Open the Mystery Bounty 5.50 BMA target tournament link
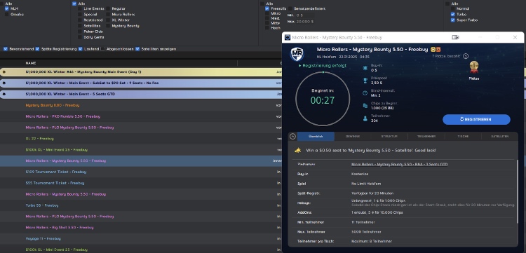The width and height of the screenshot is (526, 253). [x=399, y=165]
